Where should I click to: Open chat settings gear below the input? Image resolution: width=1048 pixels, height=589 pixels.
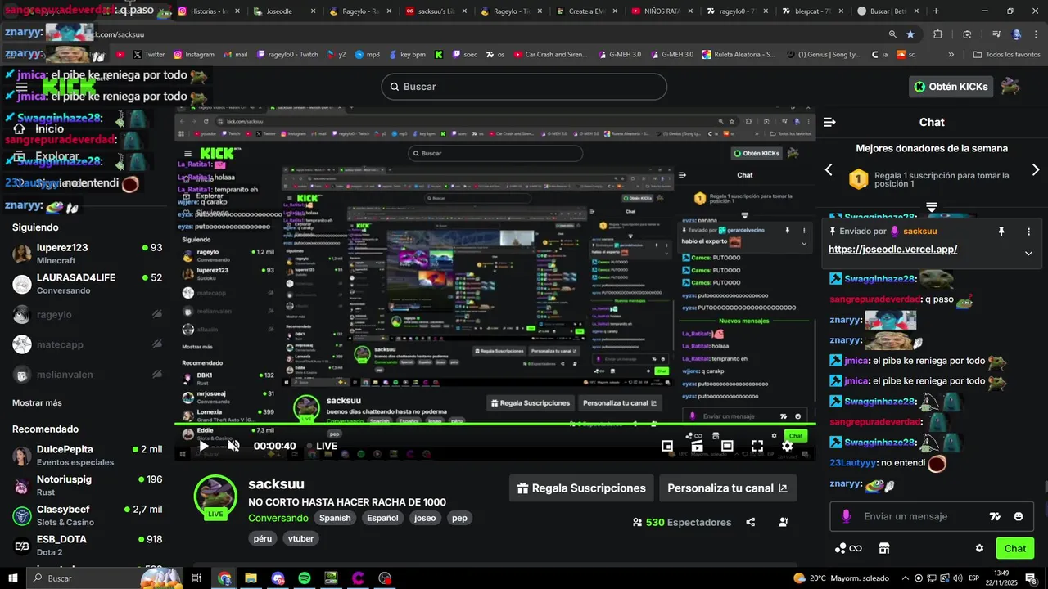979,548
